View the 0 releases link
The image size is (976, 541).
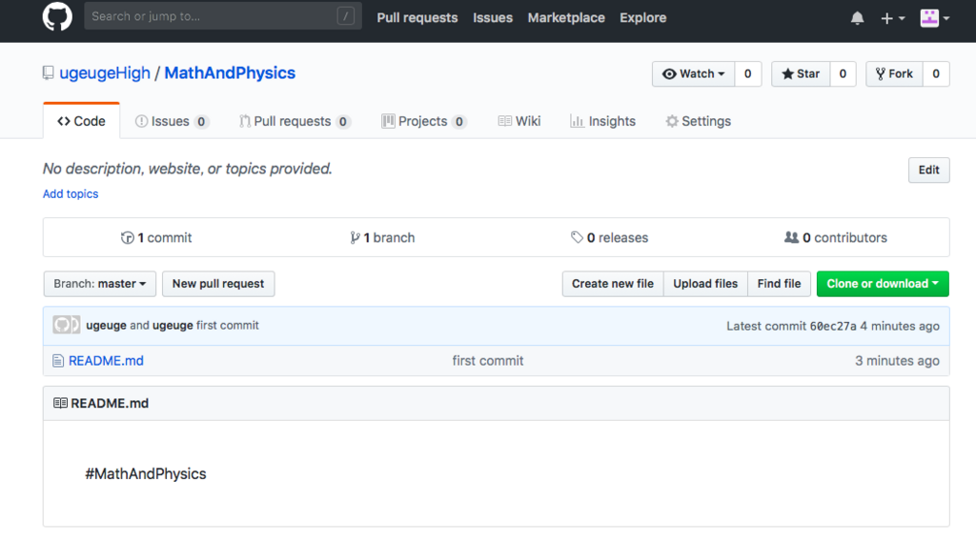coord(609,237)
